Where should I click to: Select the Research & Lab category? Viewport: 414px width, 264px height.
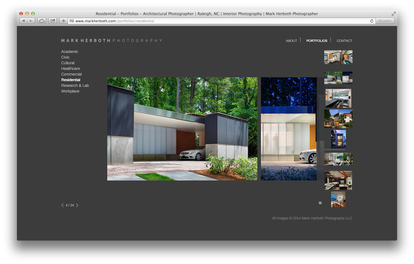click(75, 86)
